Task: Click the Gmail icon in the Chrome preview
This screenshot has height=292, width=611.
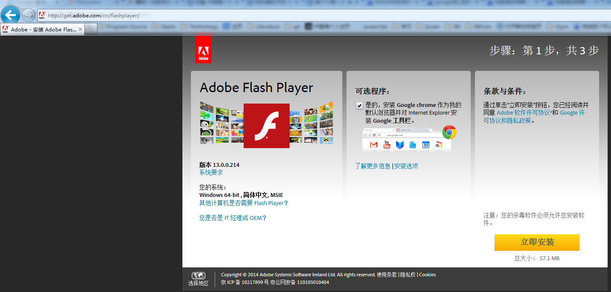Action: pos(374,145)
